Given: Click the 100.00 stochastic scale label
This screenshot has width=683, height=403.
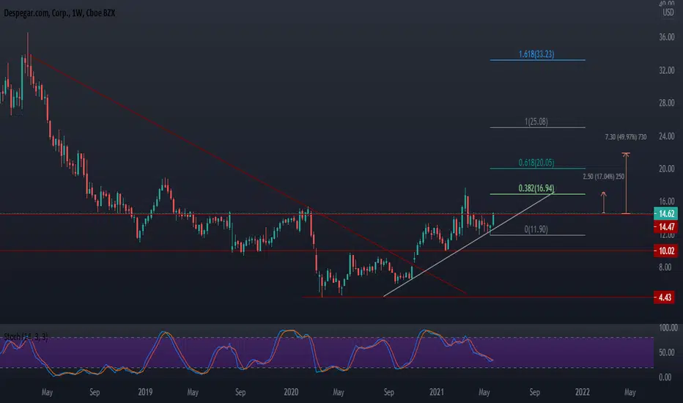Looking at the screenshot, I should 668,328.
